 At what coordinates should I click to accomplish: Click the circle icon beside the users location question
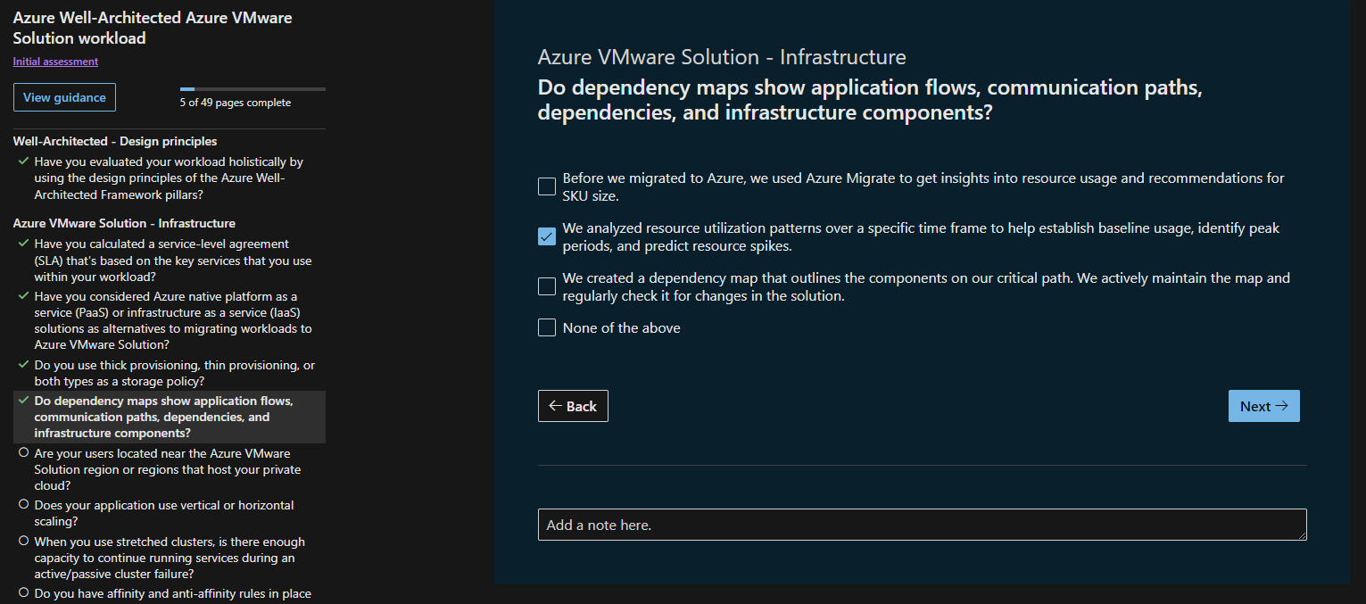click(x=24, y=453)
